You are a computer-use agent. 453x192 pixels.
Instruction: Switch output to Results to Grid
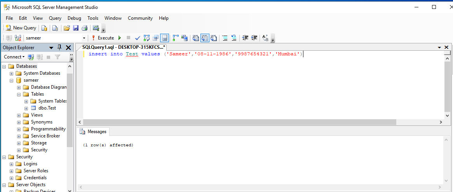tap(205, 38)
